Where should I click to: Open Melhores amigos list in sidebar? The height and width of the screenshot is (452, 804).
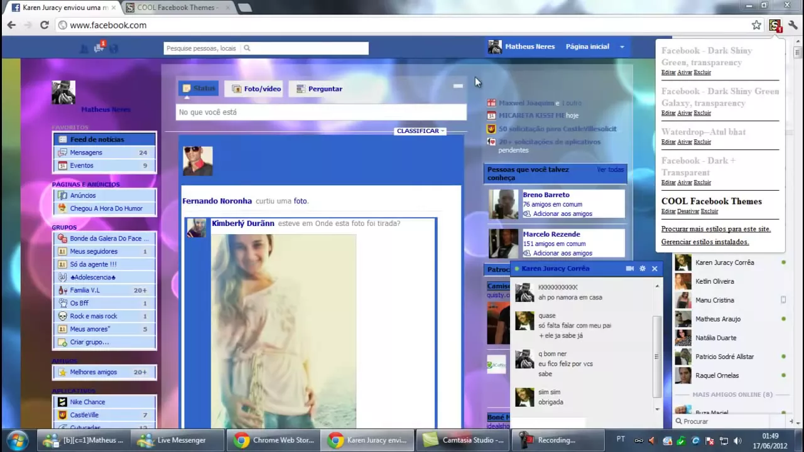[104, 372]
